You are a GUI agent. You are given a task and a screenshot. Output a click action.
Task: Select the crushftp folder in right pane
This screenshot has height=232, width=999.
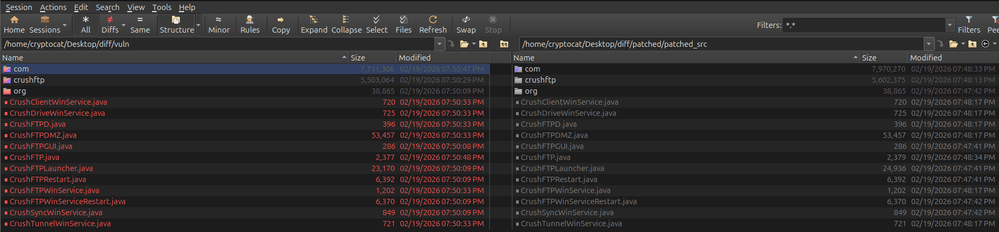[755, 80]
